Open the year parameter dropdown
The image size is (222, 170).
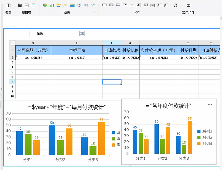click(82, 33)
